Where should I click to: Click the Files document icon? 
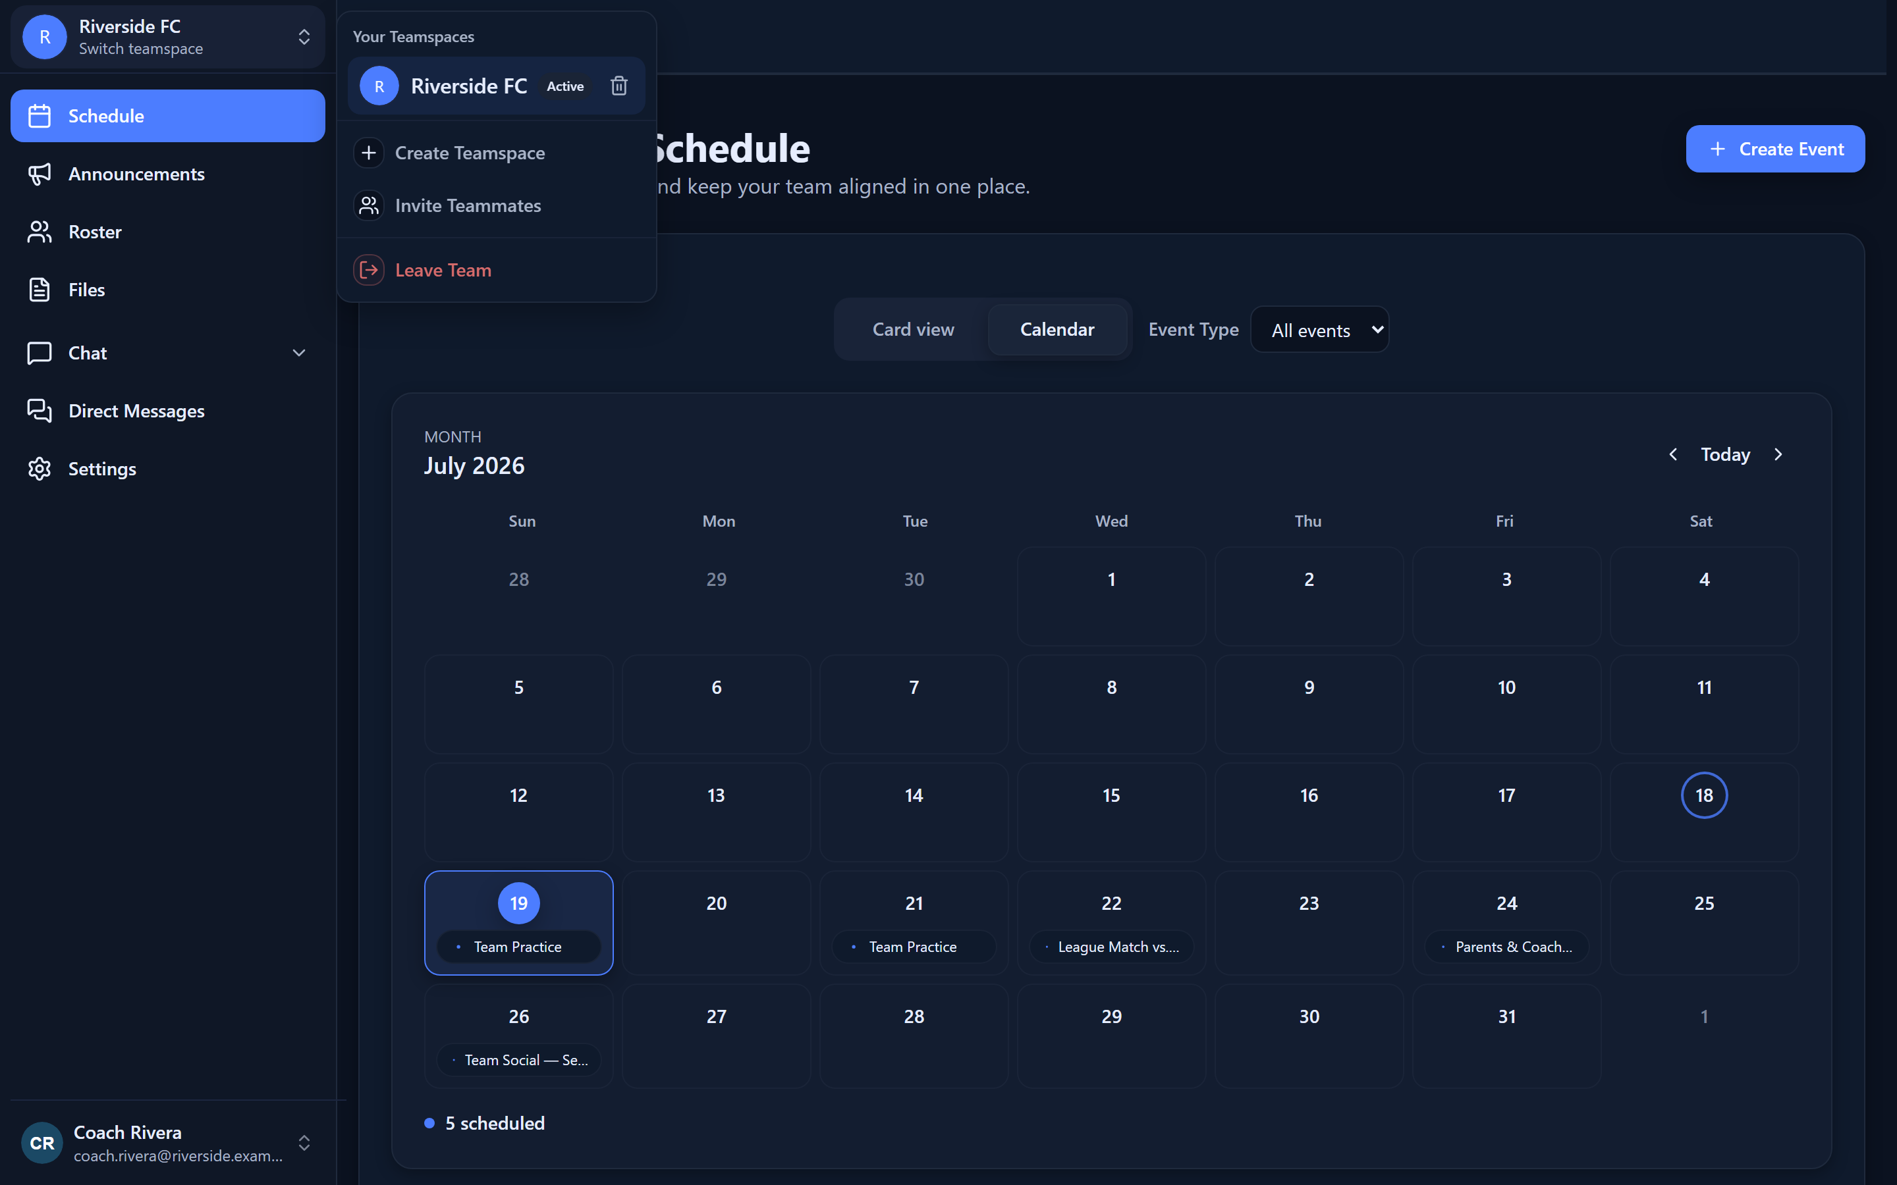(x=40, y=290)
